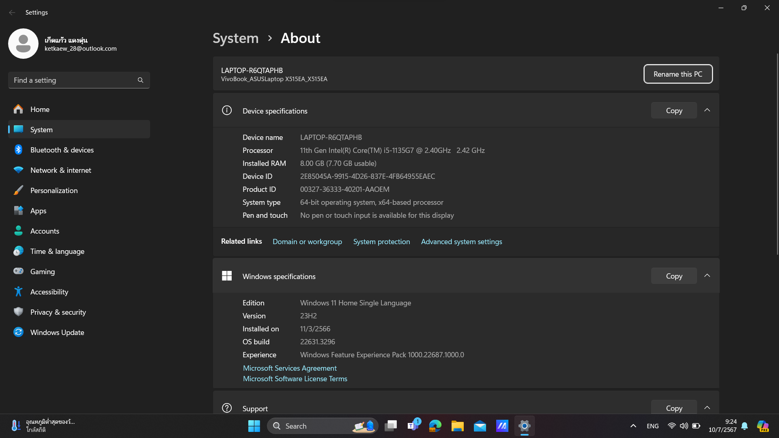Click the Product ID value 00327-36333-40201-AAOEM
The height and width of the screenshot is (438, 779).
click(345, 189)
